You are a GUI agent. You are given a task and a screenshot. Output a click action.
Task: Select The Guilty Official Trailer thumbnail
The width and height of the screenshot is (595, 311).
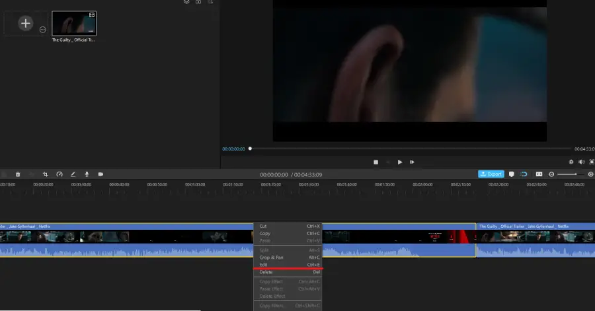[74, 24]
